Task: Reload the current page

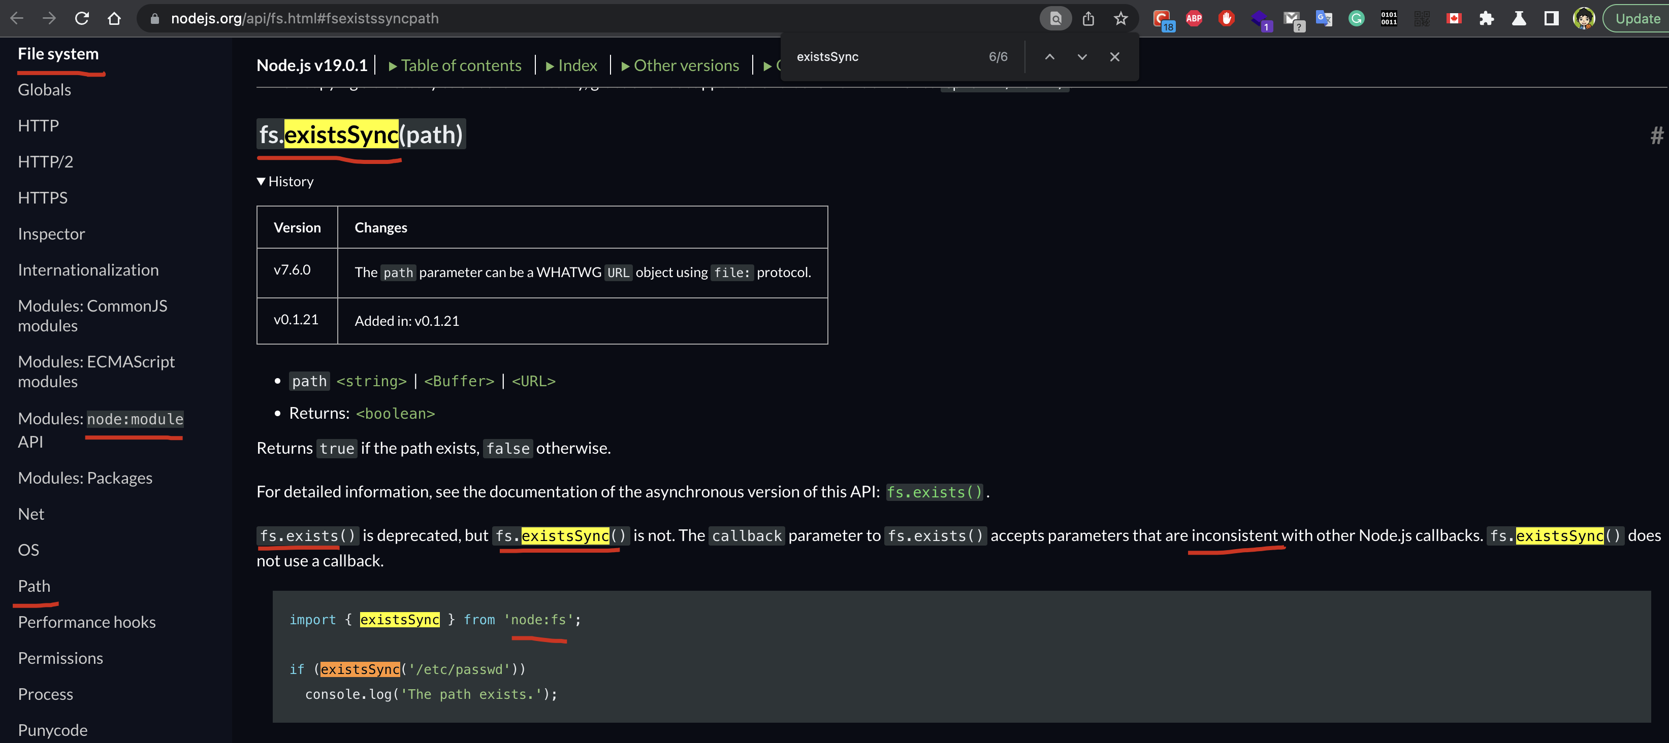Action: point(82,19)
